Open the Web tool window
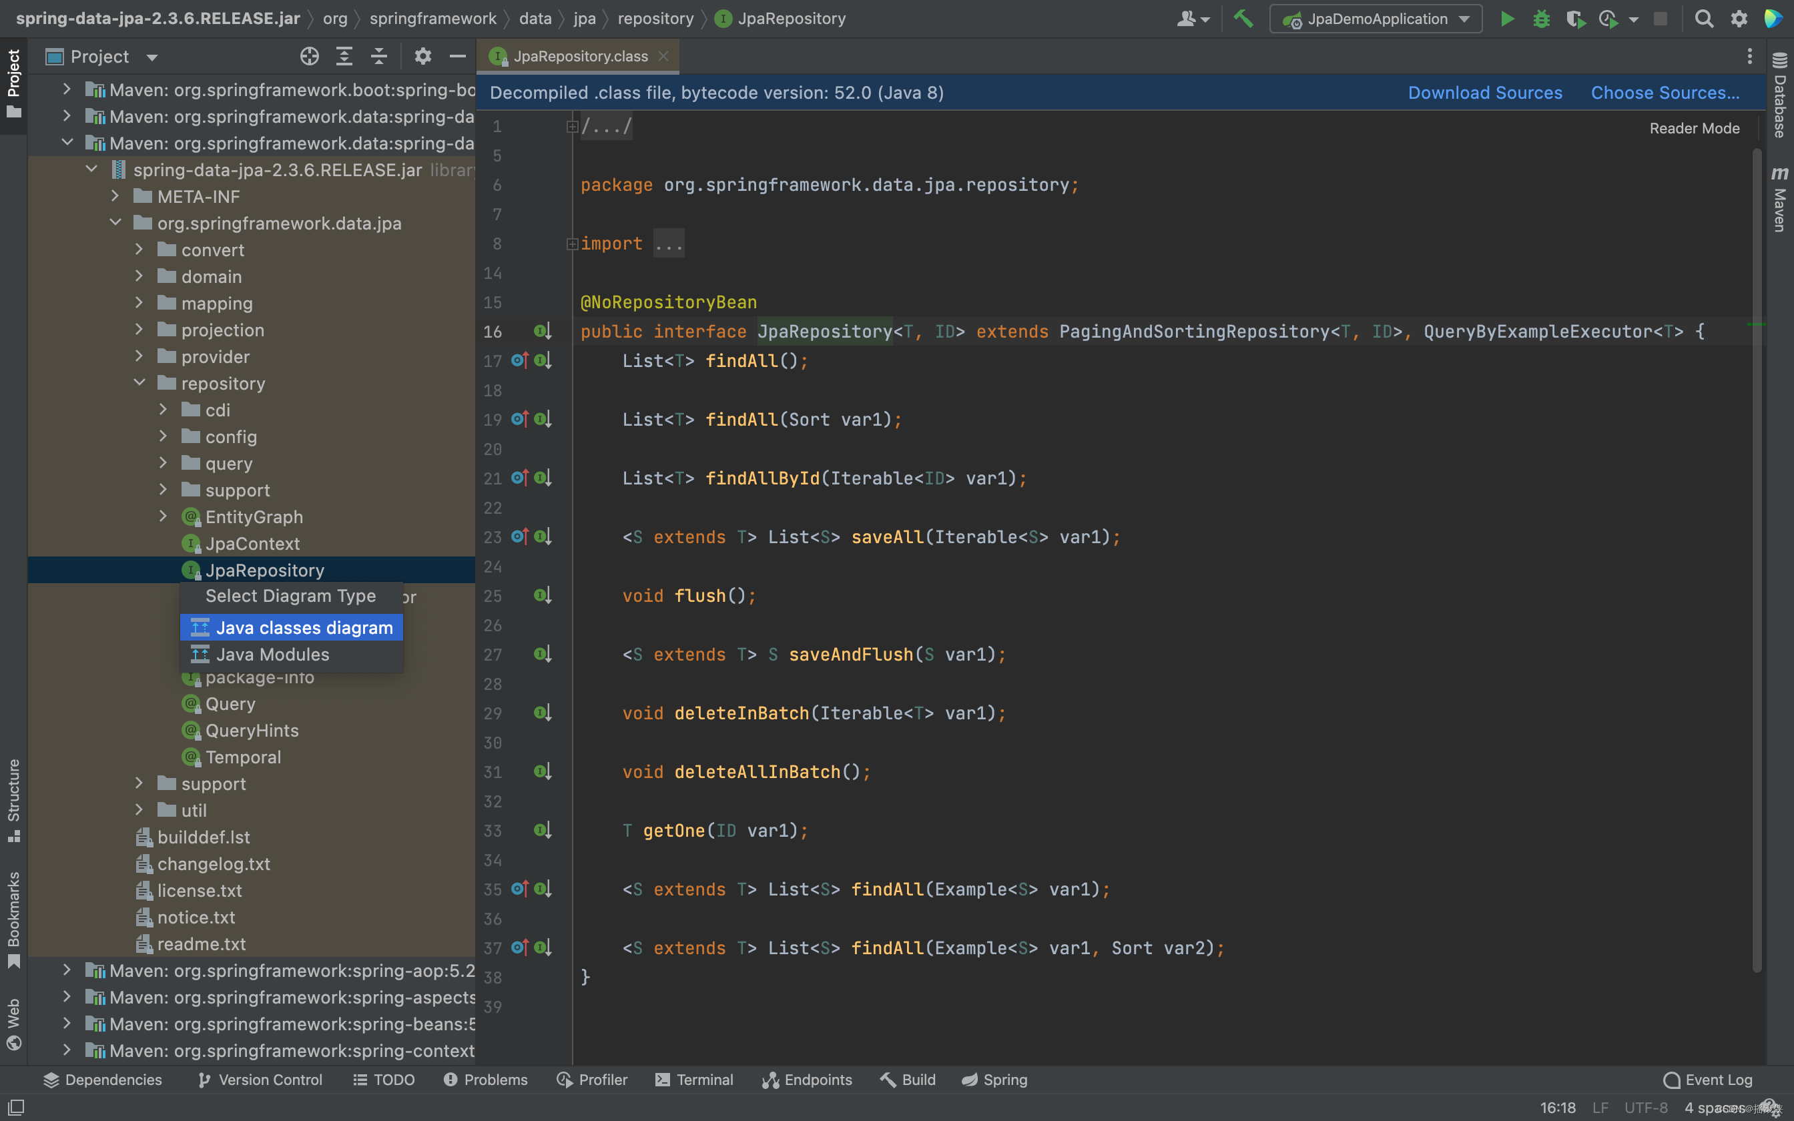The image size is (1794, 1121). pos(13,1024)
